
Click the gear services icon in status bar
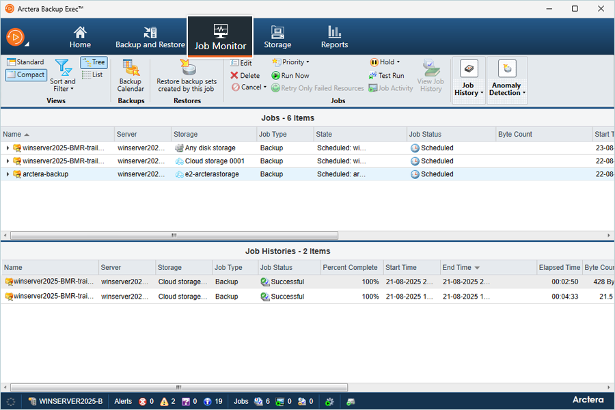coord(329,401)
